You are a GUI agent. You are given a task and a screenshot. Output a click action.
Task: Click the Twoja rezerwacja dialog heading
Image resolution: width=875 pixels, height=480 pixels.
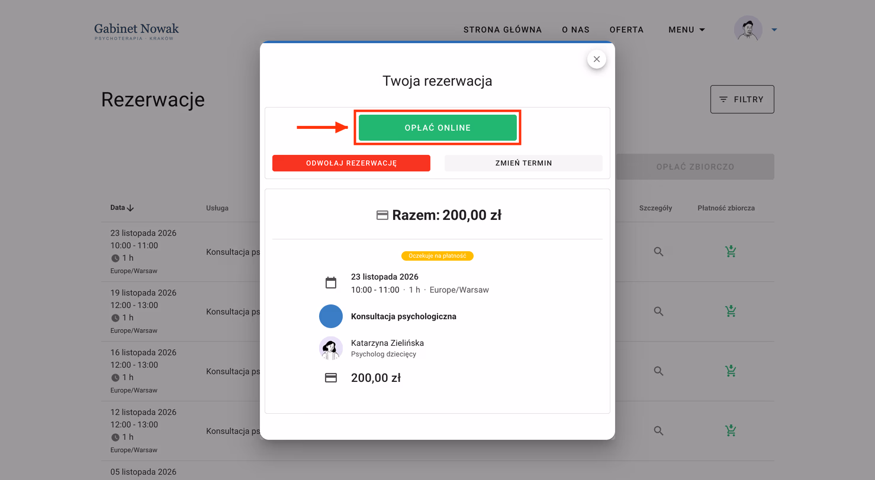437,81
